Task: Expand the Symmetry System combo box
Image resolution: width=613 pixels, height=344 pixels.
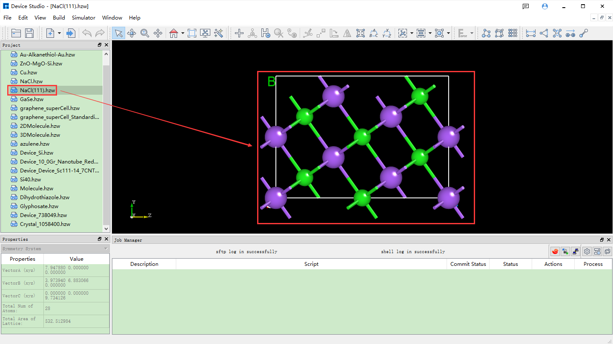Action: coord(106,248)
